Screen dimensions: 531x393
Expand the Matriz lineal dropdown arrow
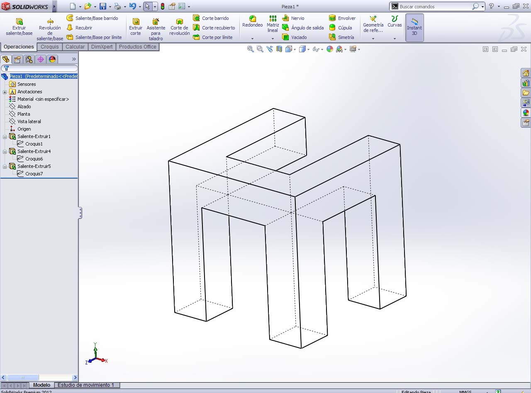click(273, 39)
